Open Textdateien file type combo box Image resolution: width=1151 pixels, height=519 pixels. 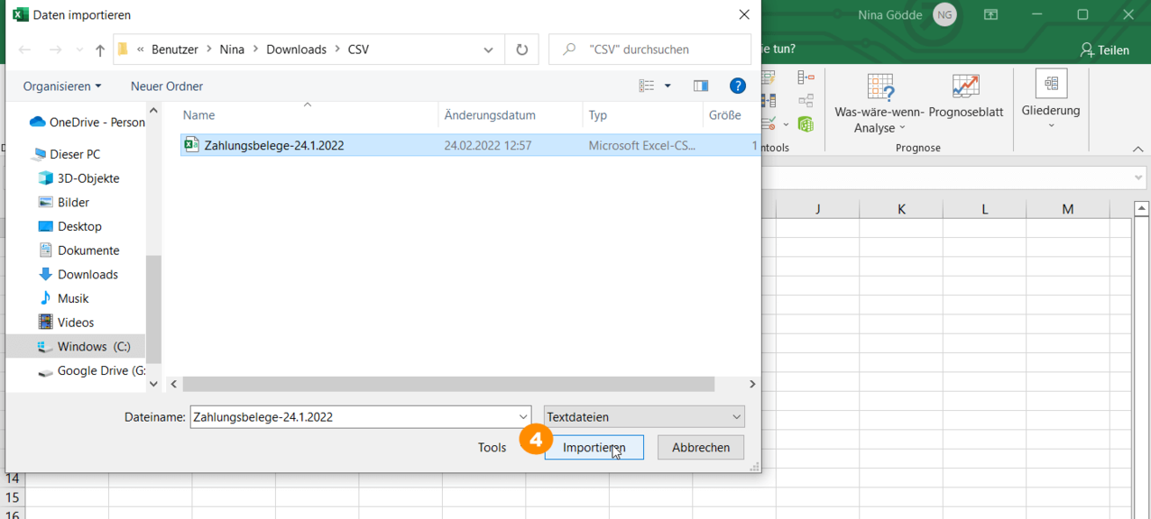coord(644,417)
